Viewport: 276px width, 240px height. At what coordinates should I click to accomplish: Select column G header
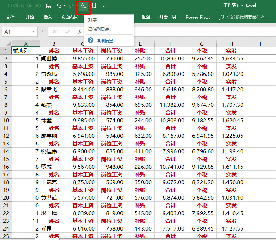[202, 44]
